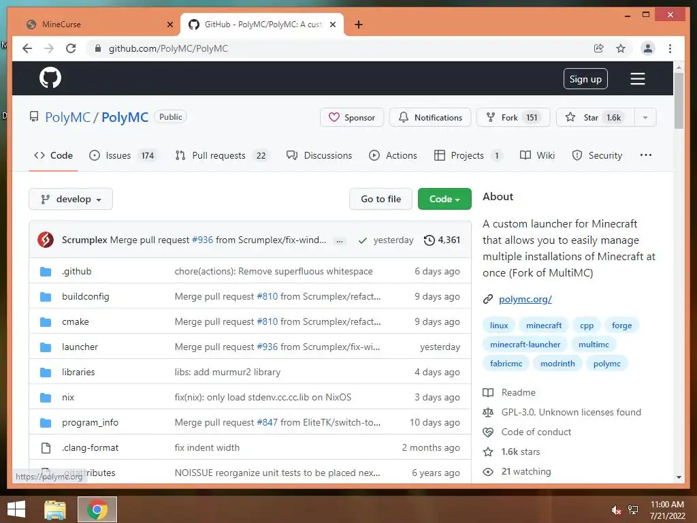Bookmark page with star icon in address bar
697x523 pixels.
click(621, 48)
